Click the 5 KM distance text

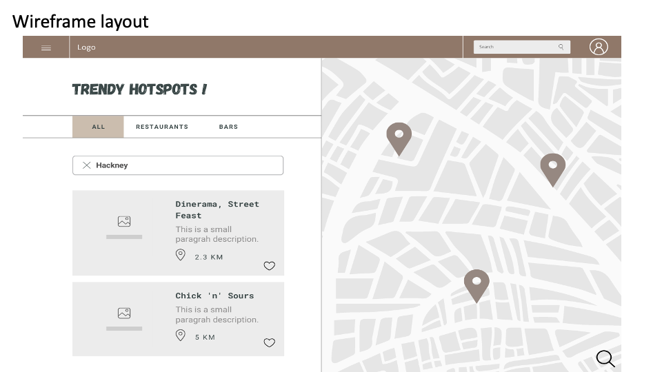205,338
